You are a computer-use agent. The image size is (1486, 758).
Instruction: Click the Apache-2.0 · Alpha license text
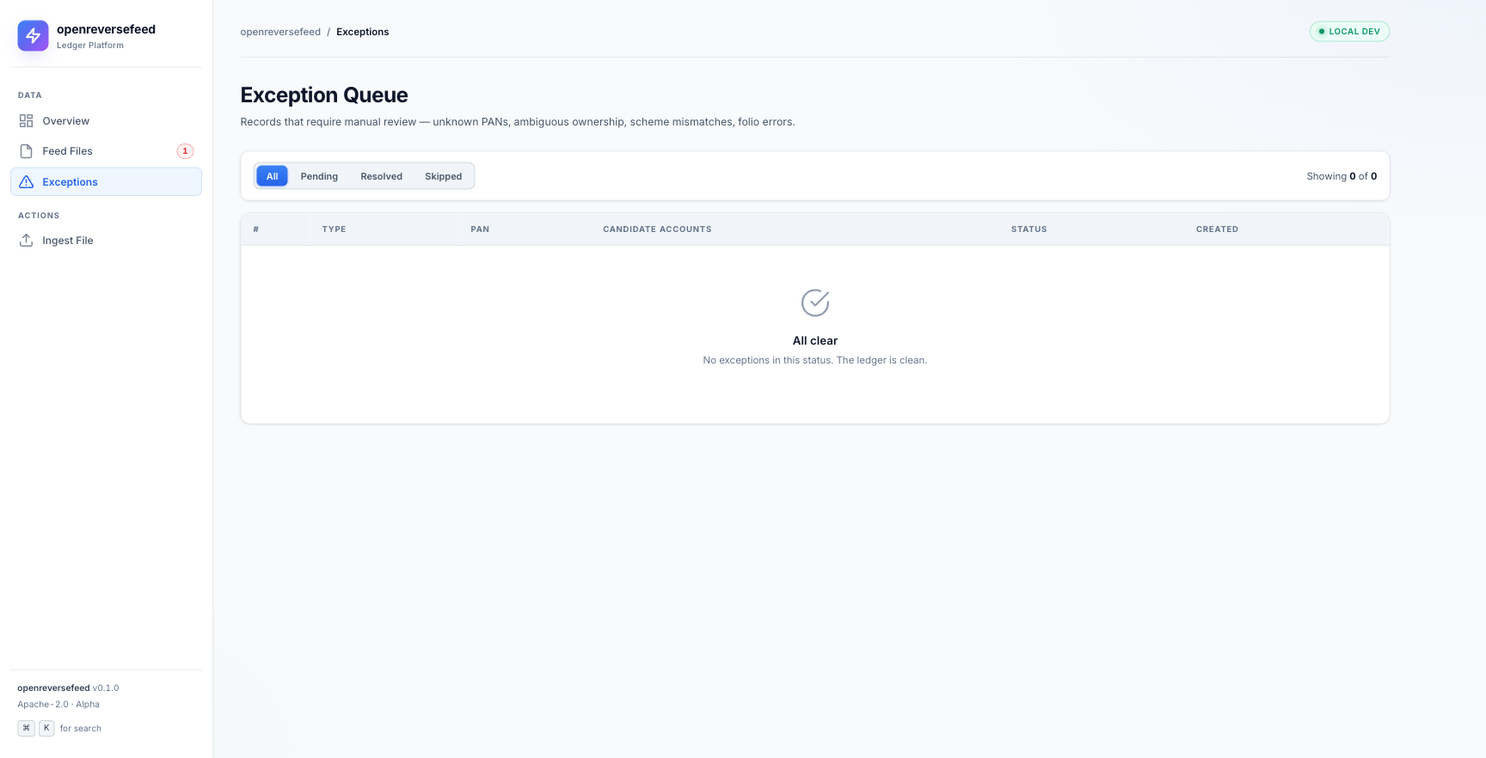coord(58,705)
